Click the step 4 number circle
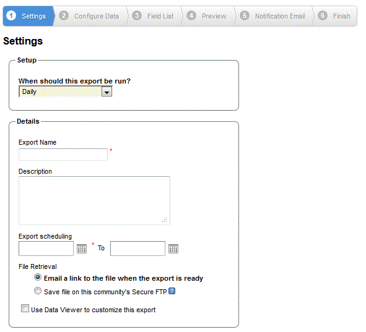366x332 pixels. (191, 15)
